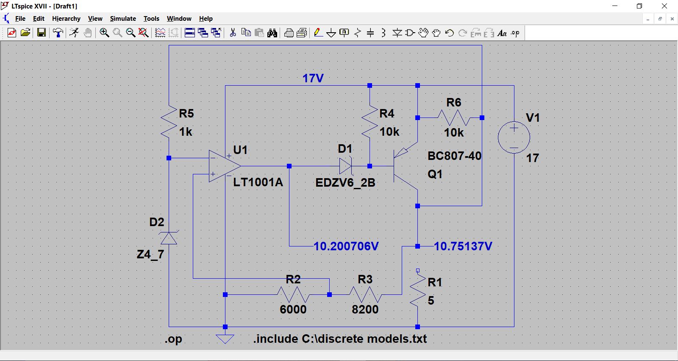This screenshot has width=678, height=361.
Task: Place a capacitor from the toolbar
Action: (x=370, y=33)
